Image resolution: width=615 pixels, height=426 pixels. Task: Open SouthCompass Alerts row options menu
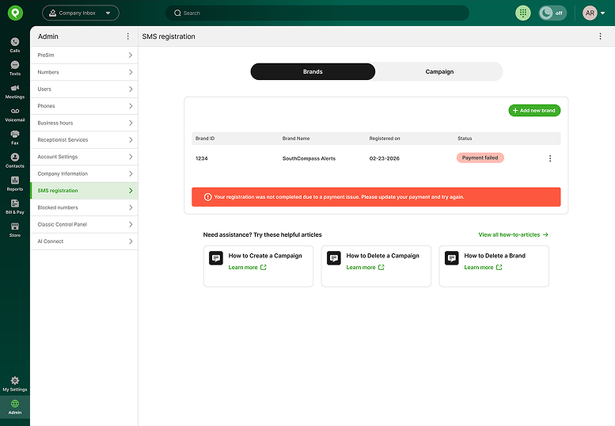[550, 158]
